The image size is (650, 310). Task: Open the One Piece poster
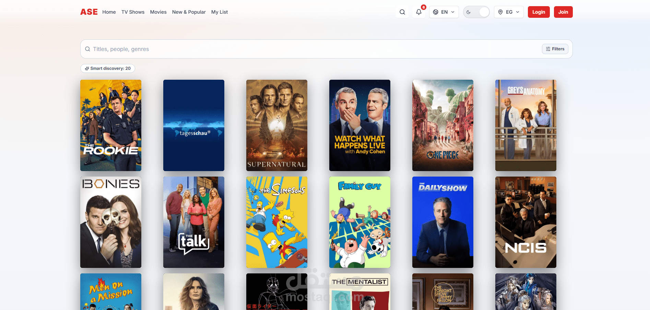443,125
